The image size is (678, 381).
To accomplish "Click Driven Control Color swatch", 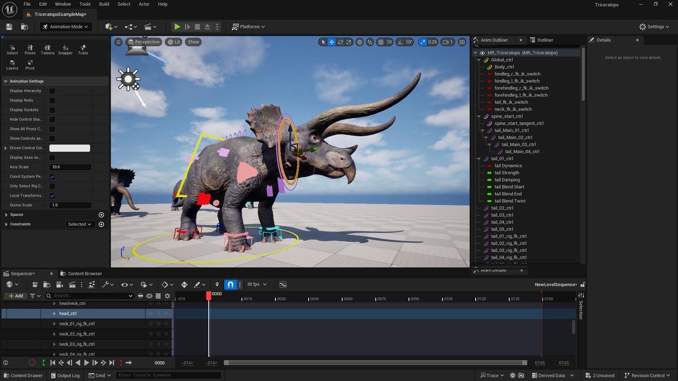I will (70, 148).
